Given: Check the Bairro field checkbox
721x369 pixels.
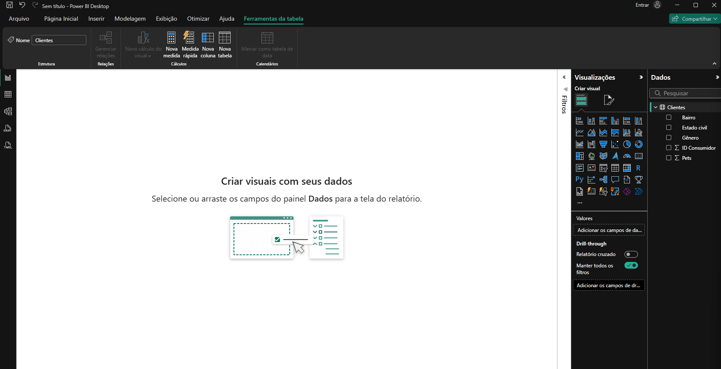Looking at the screenshot, I should (x=669, y=118).
